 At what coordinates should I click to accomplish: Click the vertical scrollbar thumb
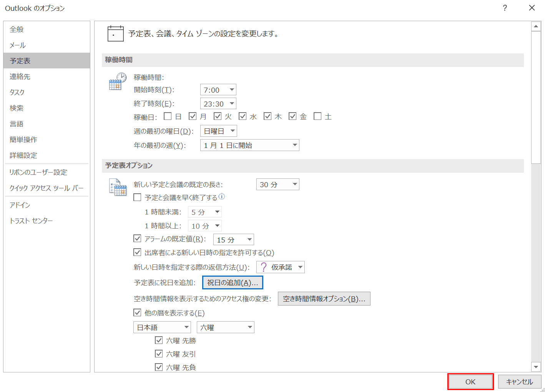click(536, 98)
